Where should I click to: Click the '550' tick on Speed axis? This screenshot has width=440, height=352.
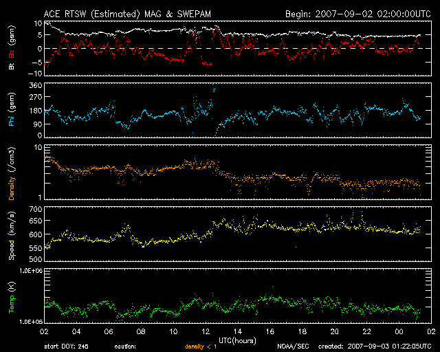(x=36, y=248)
